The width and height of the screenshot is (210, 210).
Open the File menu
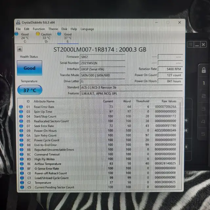click(x=18, y=29)
